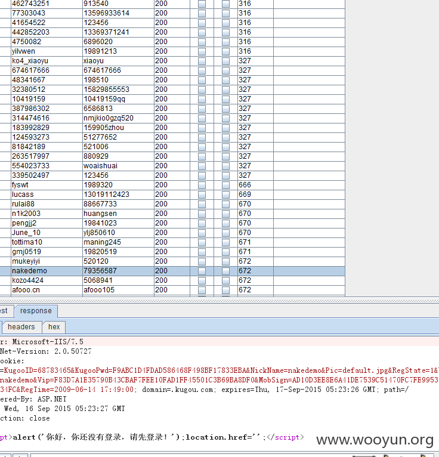
Task: Click the KugooID cookie value line
Action: tap(219, 370)
